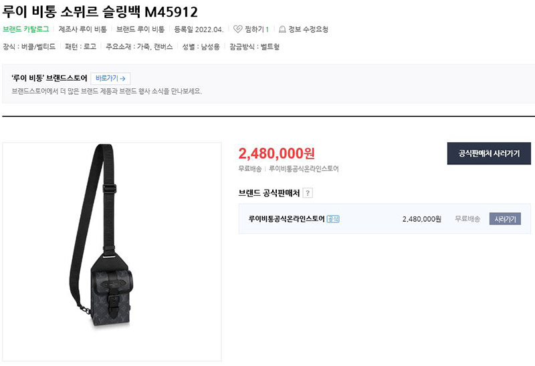535x366 pixels.
Task: Select the 브랜드 루이 비통 link
Action: pyautogui.click(x=140, y=29)
